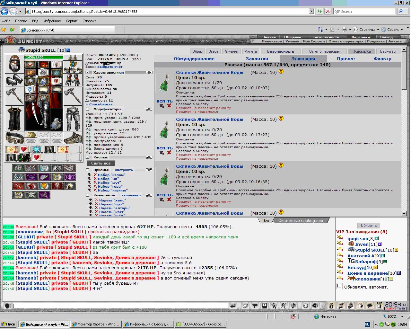Image resolution: width=411 pixels, height=329 pixels.
Task: Click the Снять всё button
Action: click(101, 163)
